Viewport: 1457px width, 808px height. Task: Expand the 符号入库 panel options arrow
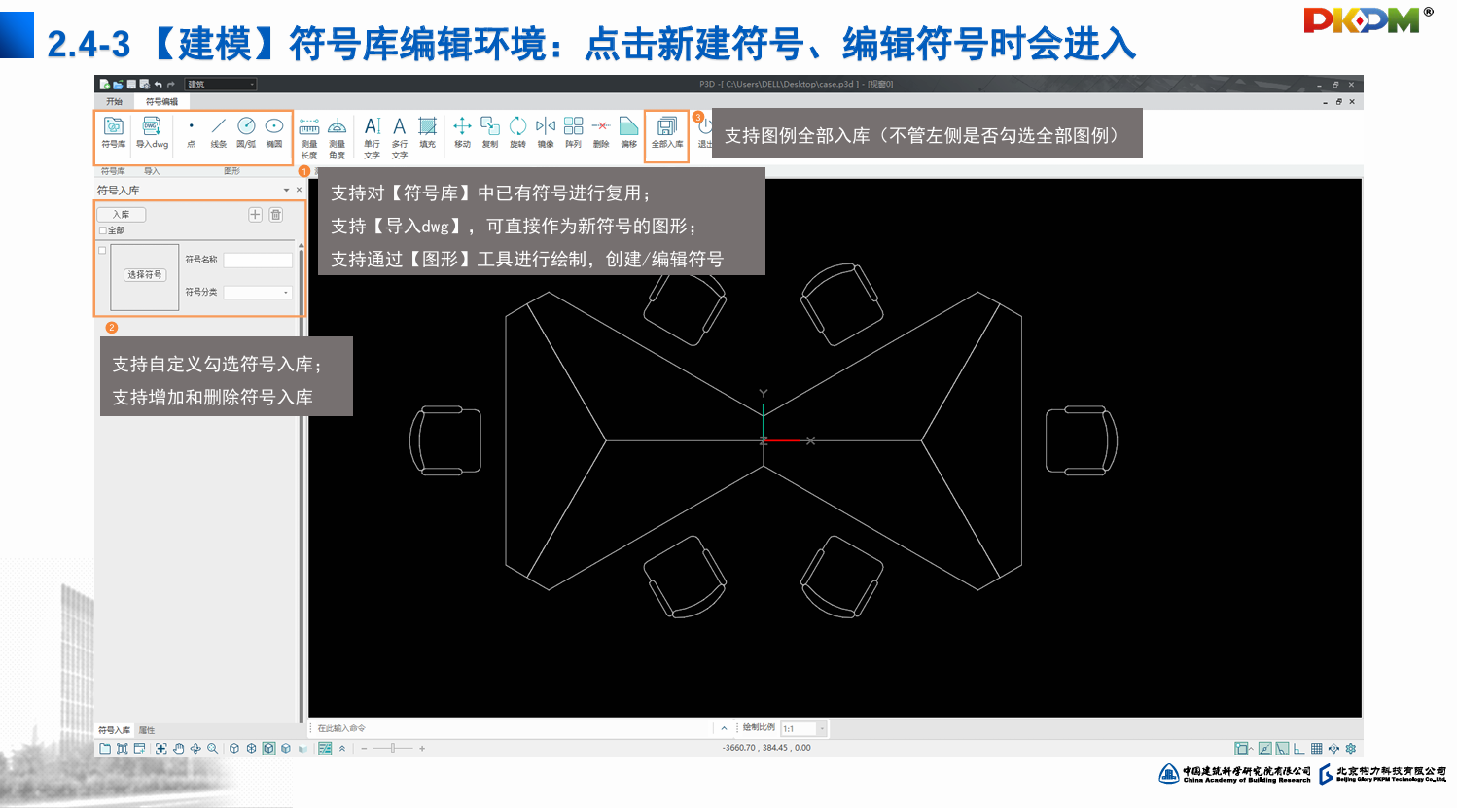pyautogui.click(x=286, y=191)
